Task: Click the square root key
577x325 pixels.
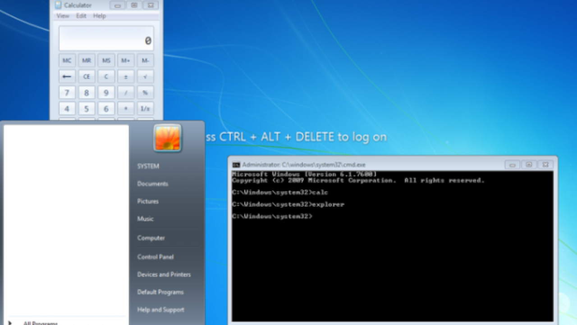Action: pos(145,77)
